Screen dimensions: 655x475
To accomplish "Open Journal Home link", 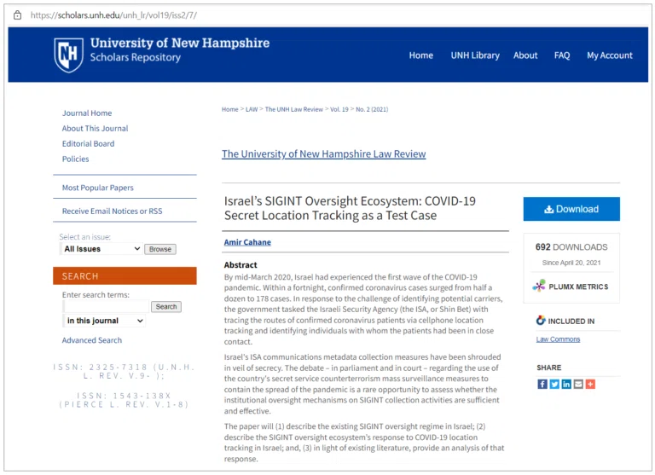I will pyautogui.click(x=87, y=113).
